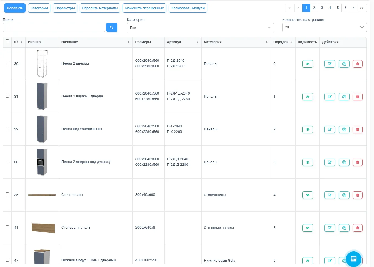
Task: Sort by the Название column arrow
Action: [x=128, y=42]
